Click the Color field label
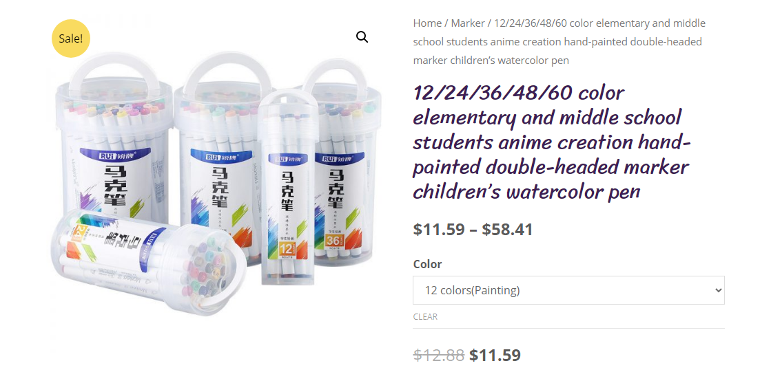The image size is (771, 372). pos(427,264)
